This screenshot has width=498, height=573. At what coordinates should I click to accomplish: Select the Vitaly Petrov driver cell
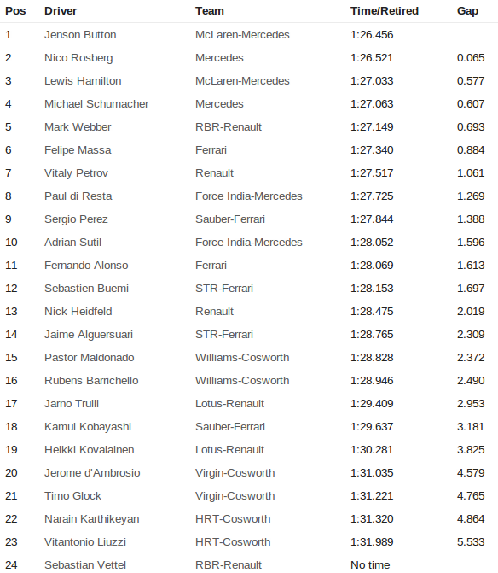coord(76,172)
